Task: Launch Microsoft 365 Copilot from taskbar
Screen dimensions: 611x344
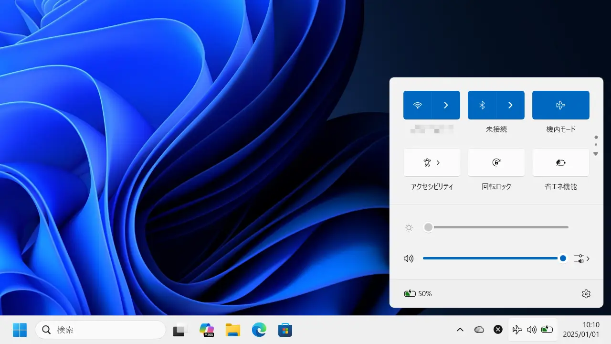Action: (x=207, y=330)
